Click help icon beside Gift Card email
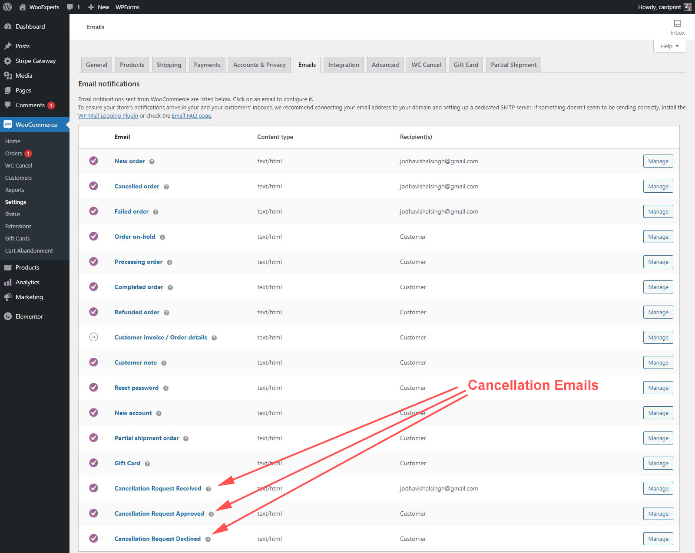 (147, 464)
